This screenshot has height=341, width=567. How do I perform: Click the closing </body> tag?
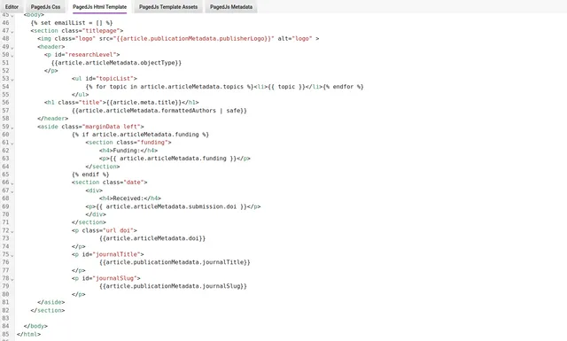click(35, 326)
